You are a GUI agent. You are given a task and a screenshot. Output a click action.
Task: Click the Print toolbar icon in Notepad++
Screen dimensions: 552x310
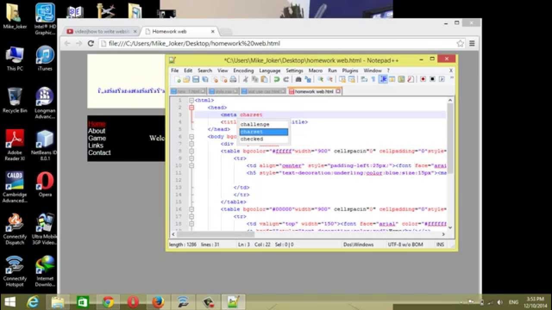(233, 79)
